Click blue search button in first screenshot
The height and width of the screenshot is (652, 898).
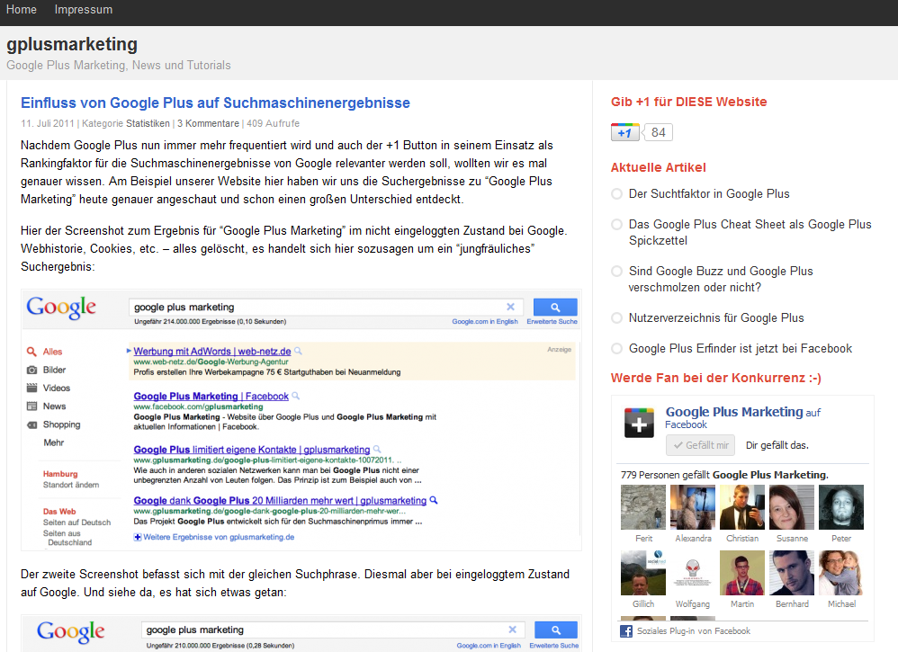click(555, 308)
